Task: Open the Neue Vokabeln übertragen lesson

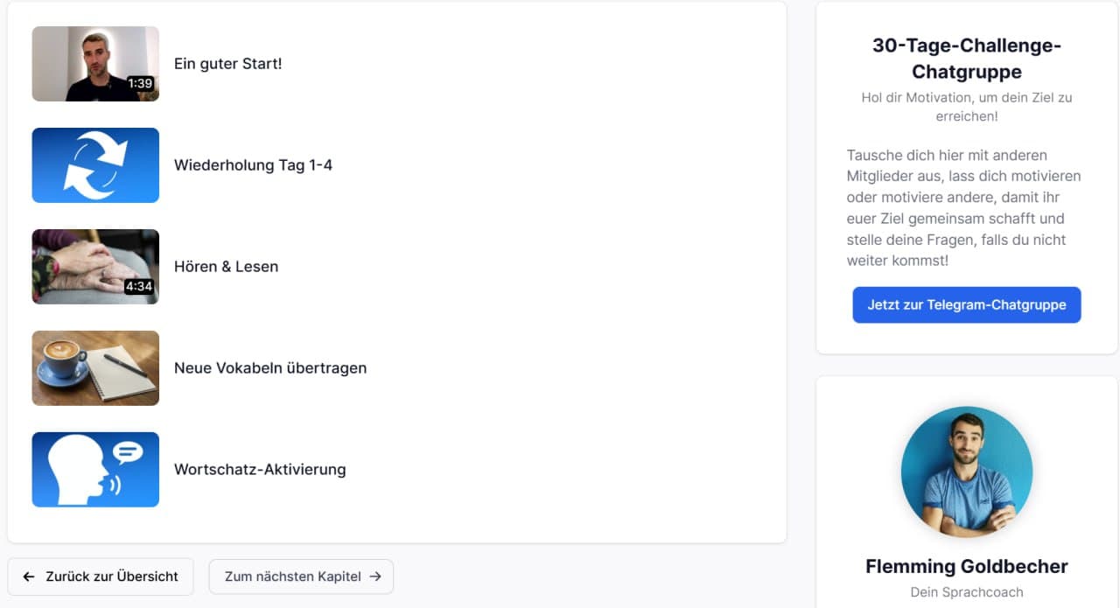Action: coord(271,367)
